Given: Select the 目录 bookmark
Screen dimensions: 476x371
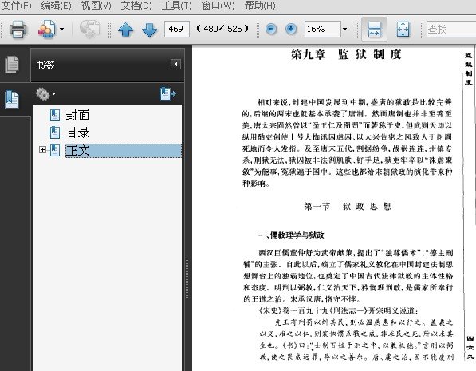Looking at the screenshot, I should tap(77, 132).
